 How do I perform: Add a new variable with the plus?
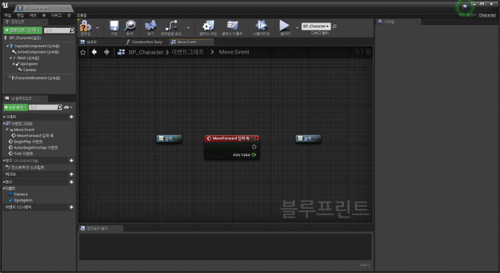click(x=71, y=182)
